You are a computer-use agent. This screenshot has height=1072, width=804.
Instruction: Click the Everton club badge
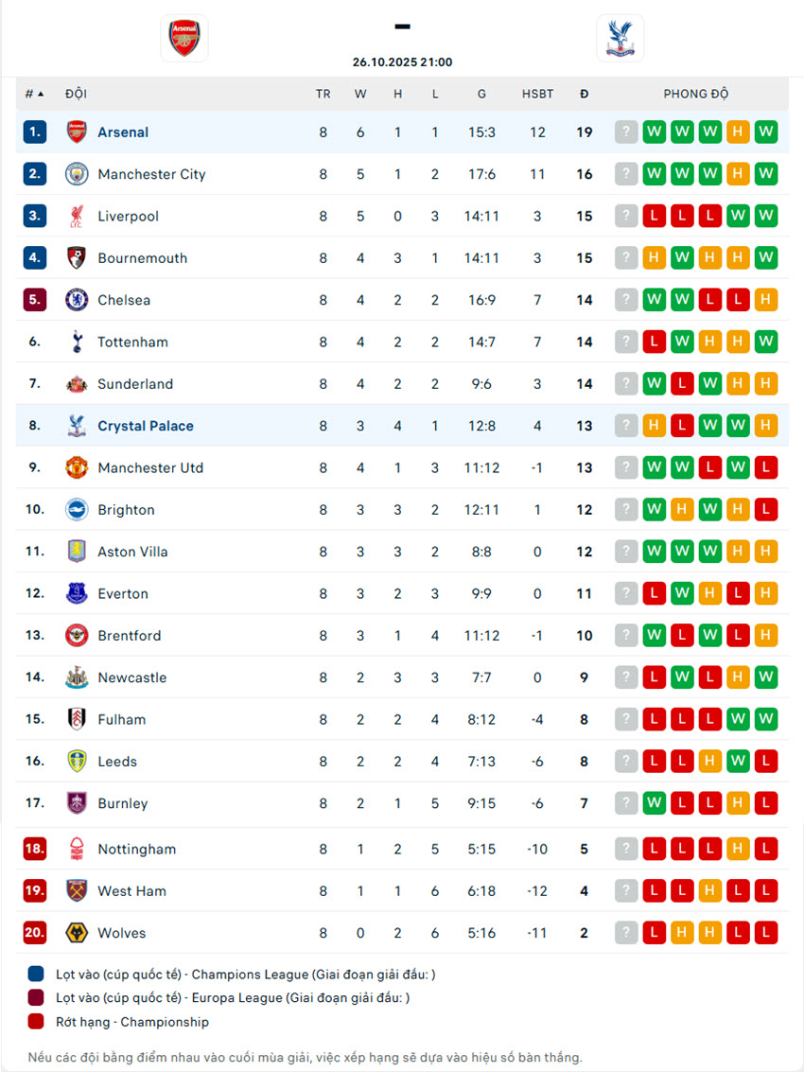click(x=77, y=593)
